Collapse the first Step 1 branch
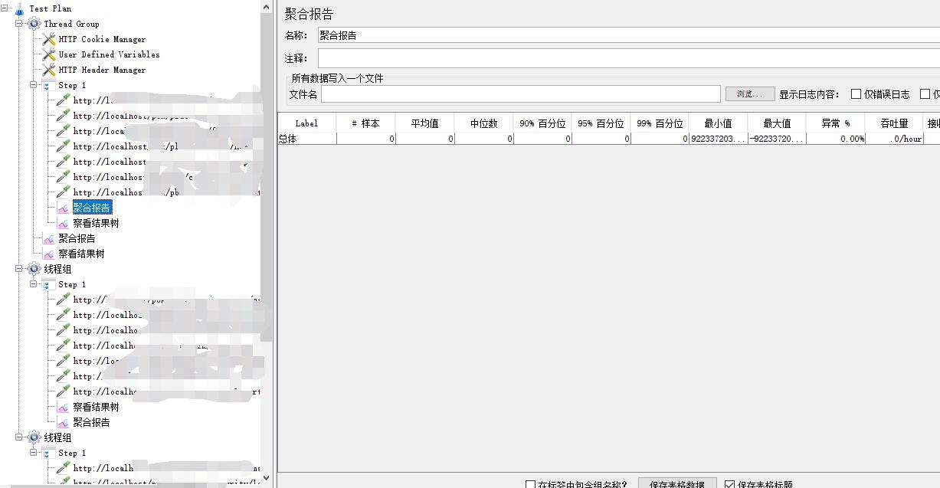This screenshot has height=488, width=940. [33, 85]
